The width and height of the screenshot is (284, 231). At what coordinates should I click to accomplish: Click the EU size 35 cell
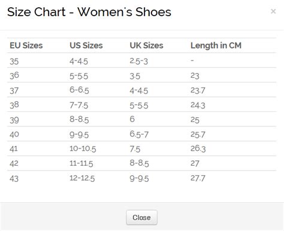(x=14, y=61)
